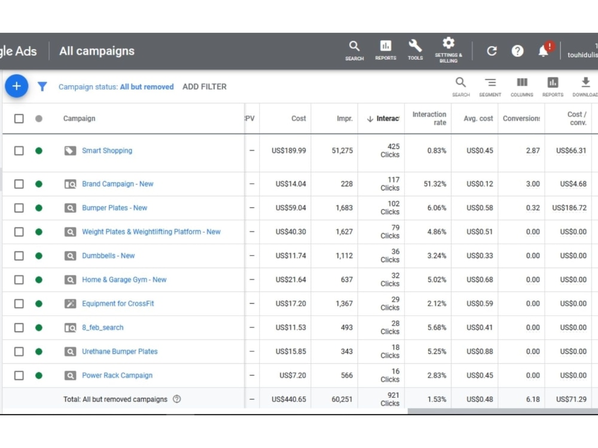Open the Help question mark icon

coord(517,51)
